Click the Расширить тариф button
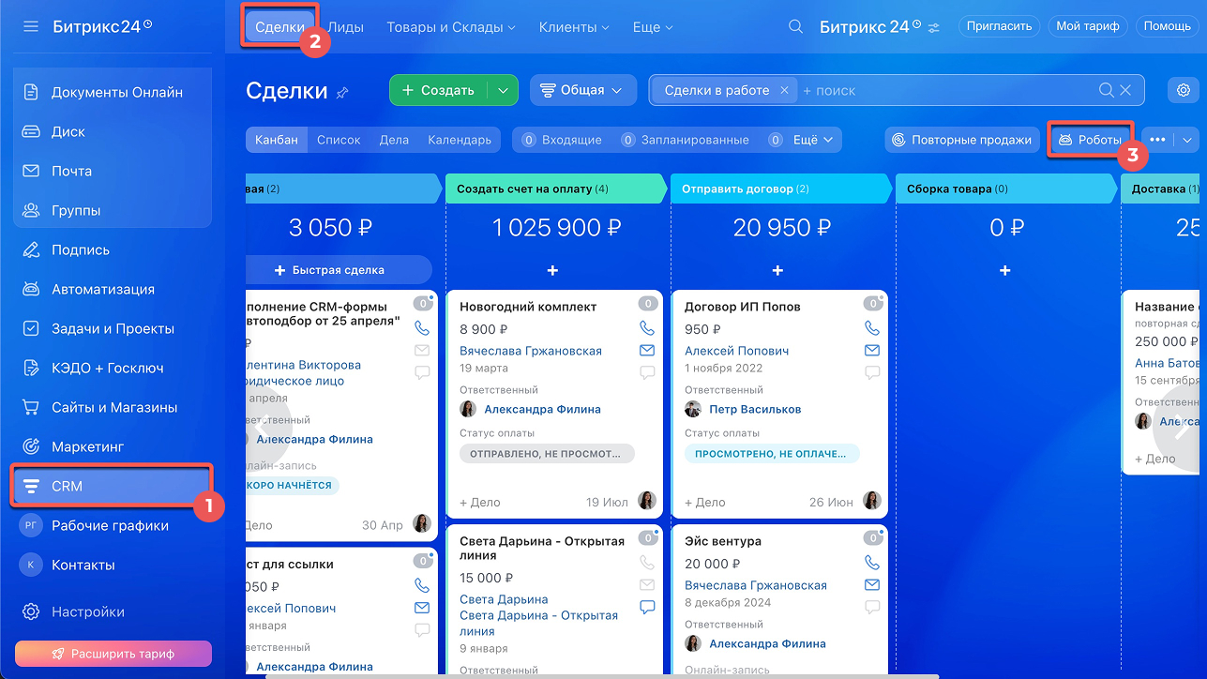This screenshot has height=679, width=1207. 113,654
